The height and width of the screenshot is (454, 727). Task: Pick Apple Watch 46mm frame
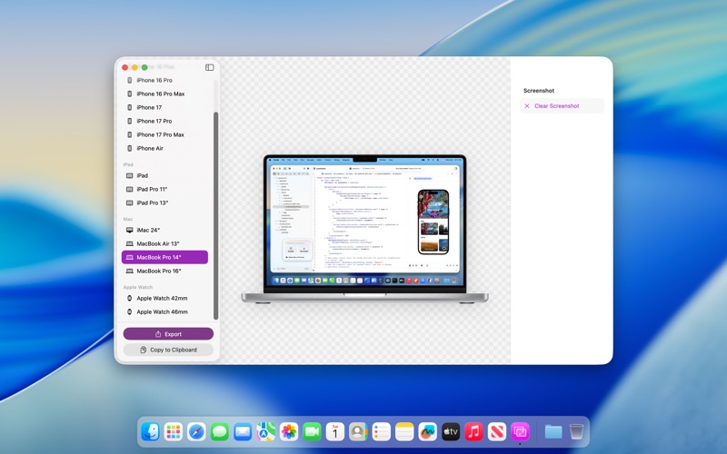point(164,311)
